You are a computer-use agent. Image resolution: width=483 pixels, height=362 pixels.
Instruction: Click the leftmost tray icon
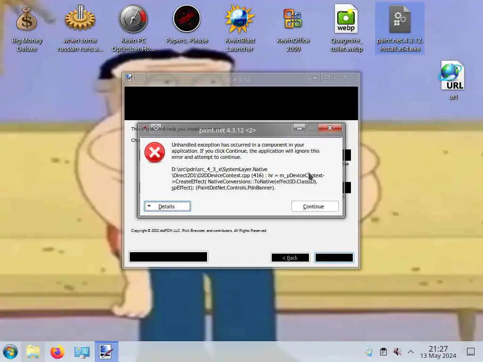pos(369,352)
